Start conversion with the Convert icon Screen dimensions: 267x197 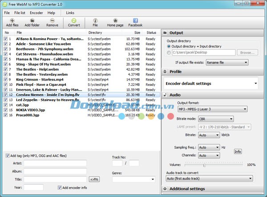click(74, 20)
